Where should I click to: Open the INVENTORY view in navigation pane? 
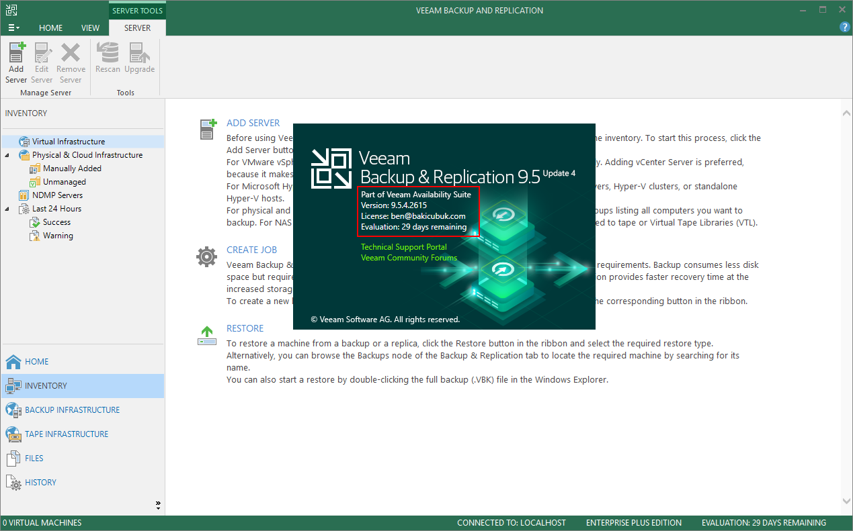click(x=82, y=386)
